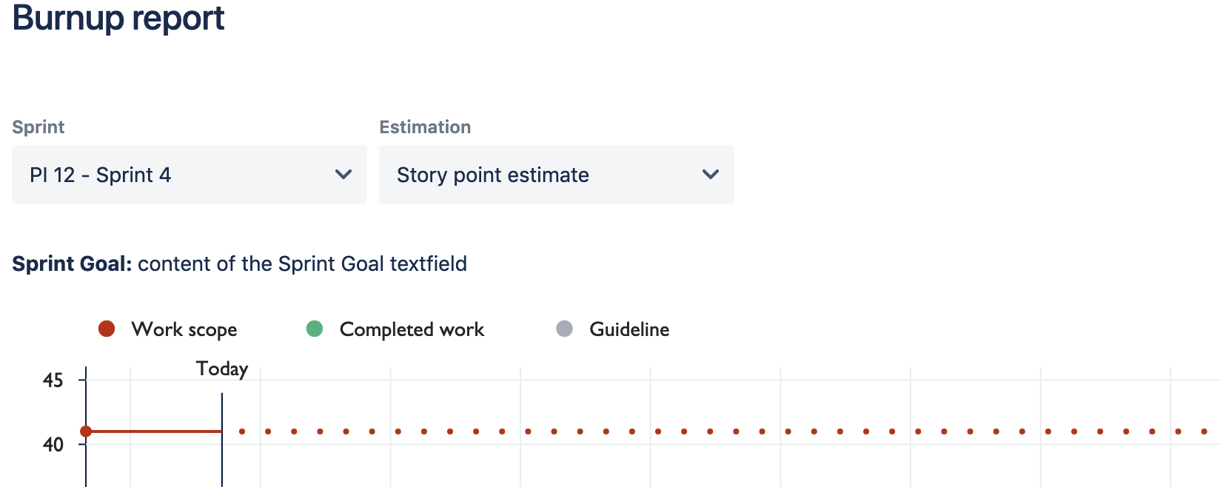Viewport: 1220px width, 487px height.
Task: Click the Sprint field label
Action: coord(38,127)
